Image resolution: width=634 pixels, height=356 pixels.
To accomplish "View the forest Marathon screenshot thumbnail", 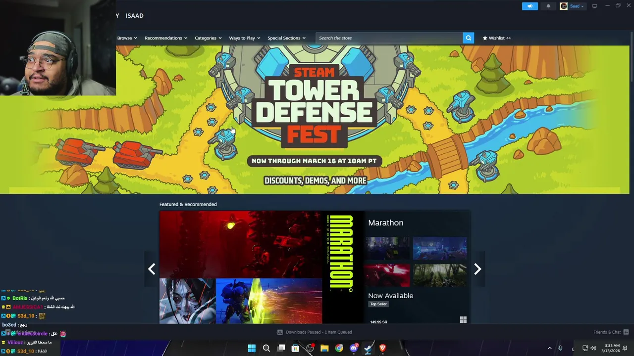I will (x=440, y=275).
